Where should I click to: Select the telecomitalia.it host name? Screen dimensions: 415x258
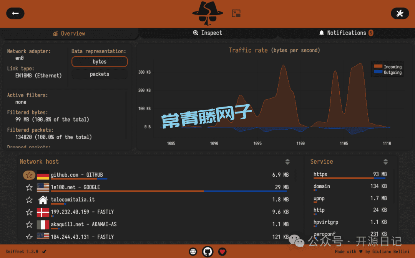(73, 200)
